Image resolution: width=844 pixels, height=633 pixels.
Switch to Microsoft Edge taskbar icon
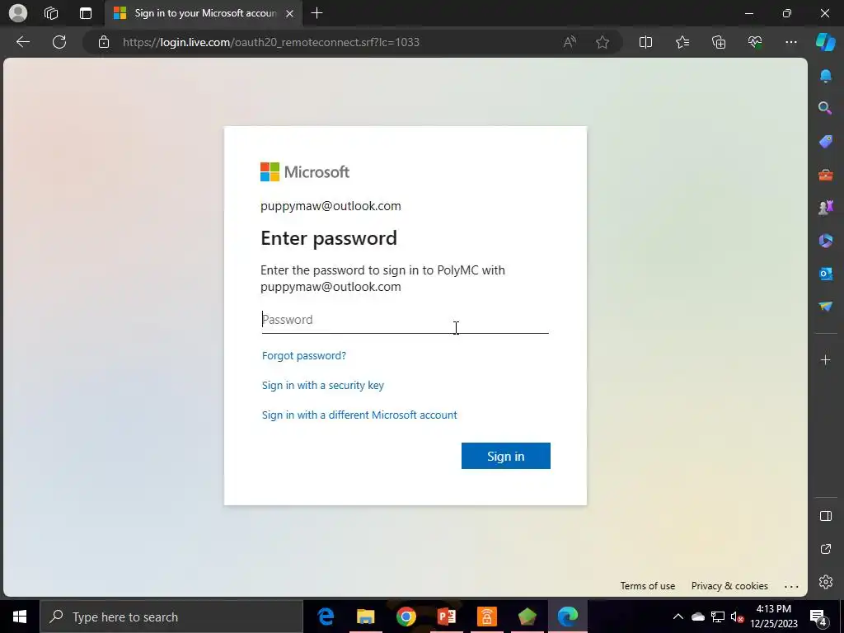pyautogui.click(x=567, y=617)
